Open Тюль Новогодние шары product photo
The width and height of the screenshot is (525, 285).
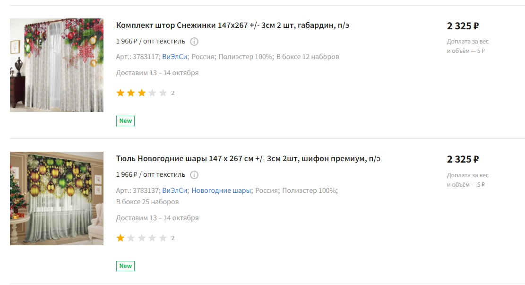[57, 198]
